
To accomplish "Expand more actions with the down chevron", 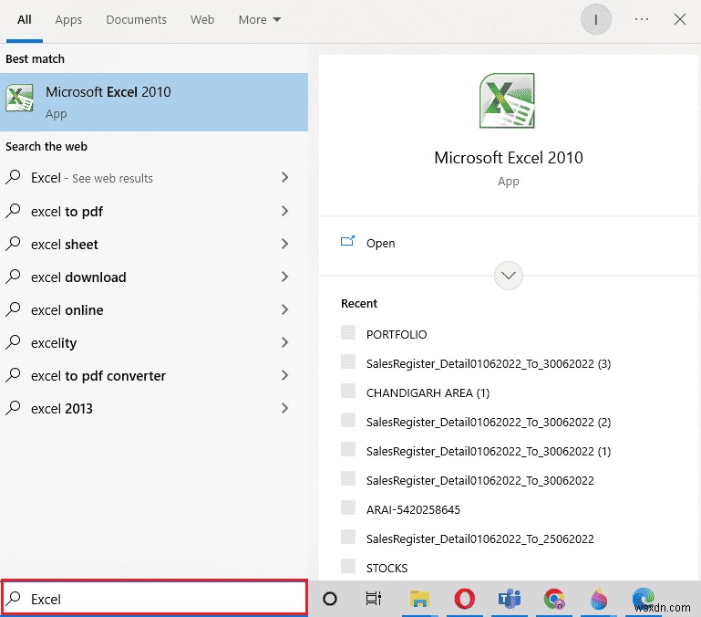I will [x=509, y=275].
